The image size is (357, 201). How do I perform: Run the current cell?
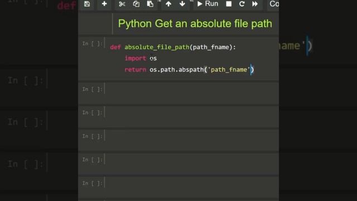(208, 4)
